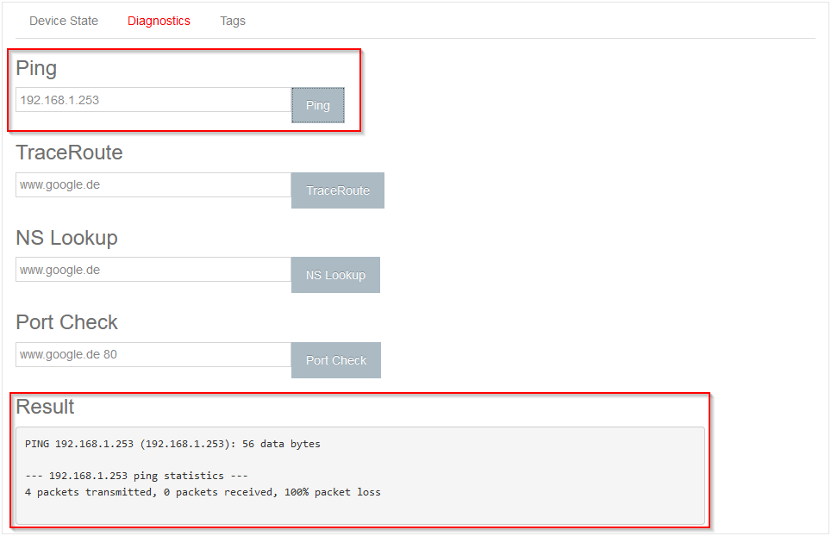
Task: Click the Port Check button
Action: coord(336,360)
